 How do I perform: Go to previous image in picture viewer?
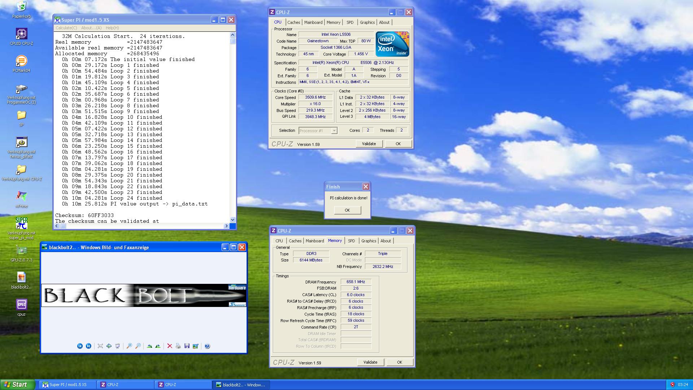click(x=80, y=346)
